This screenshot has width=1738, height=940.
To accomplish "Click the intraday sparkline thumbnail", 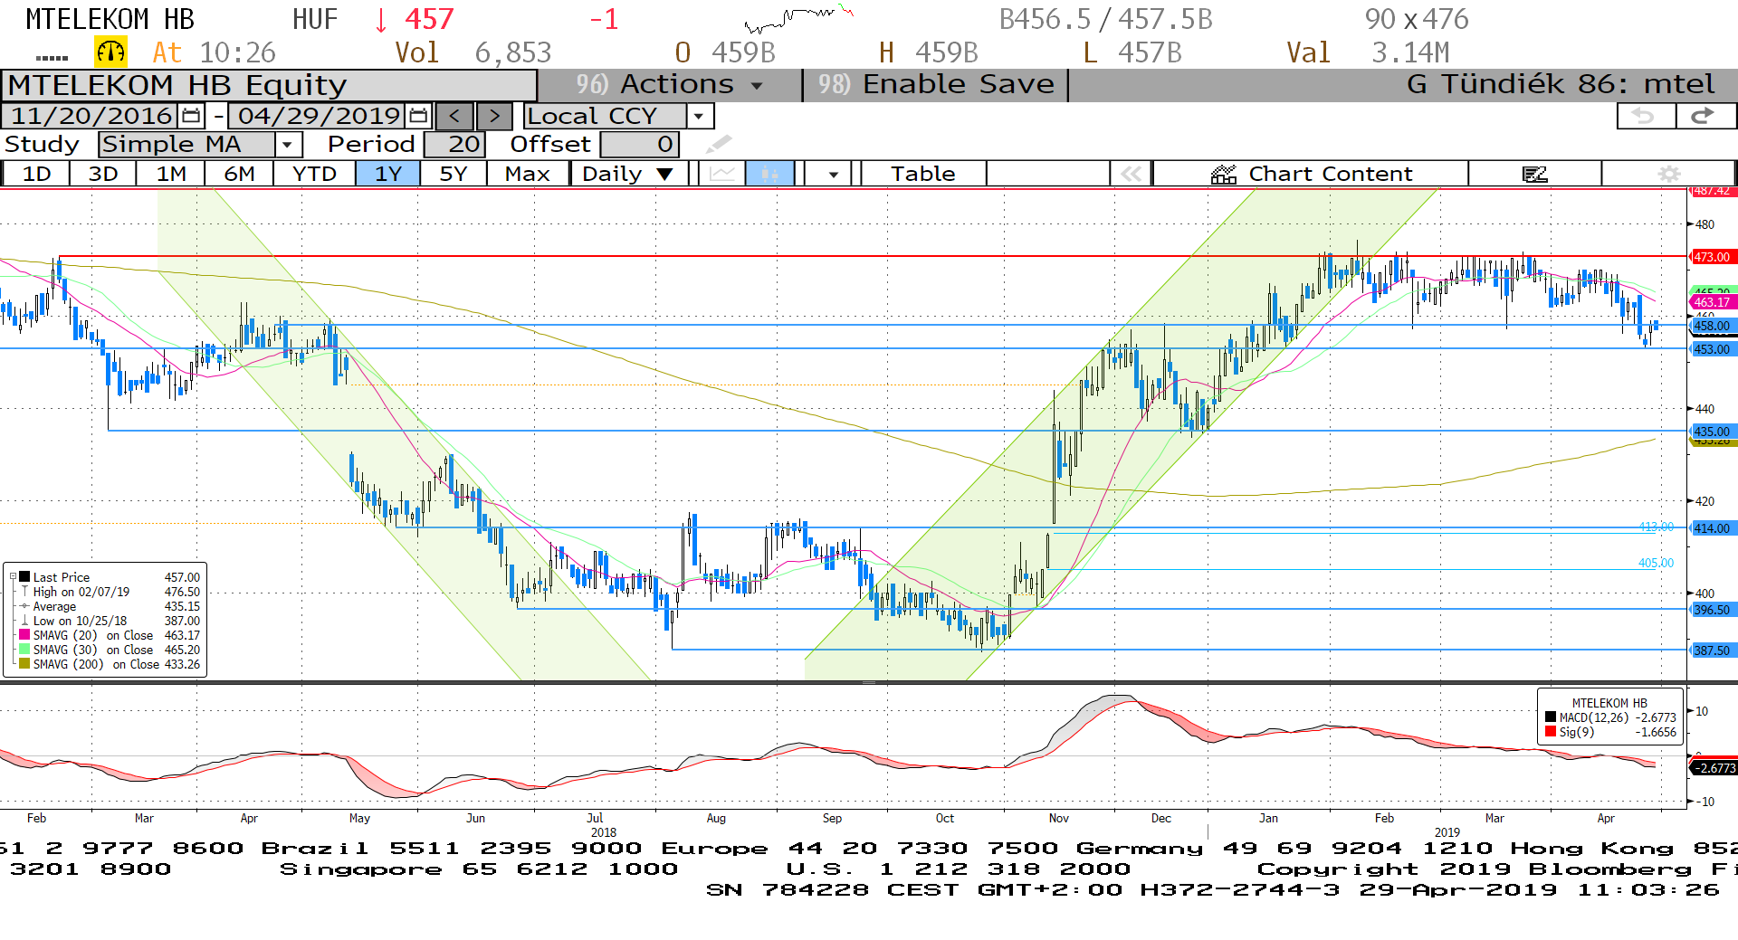I will [798, 18].
